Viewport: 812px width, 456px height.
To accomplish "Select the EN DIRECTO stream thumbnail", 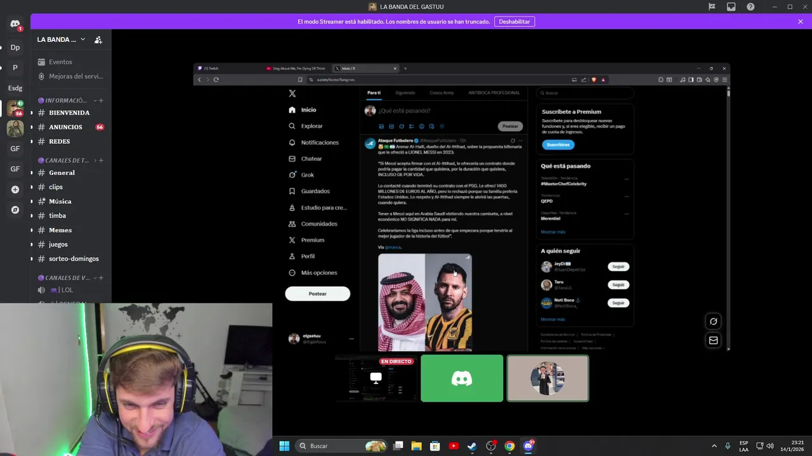I will pyautogui.click(x=376, y=378).
